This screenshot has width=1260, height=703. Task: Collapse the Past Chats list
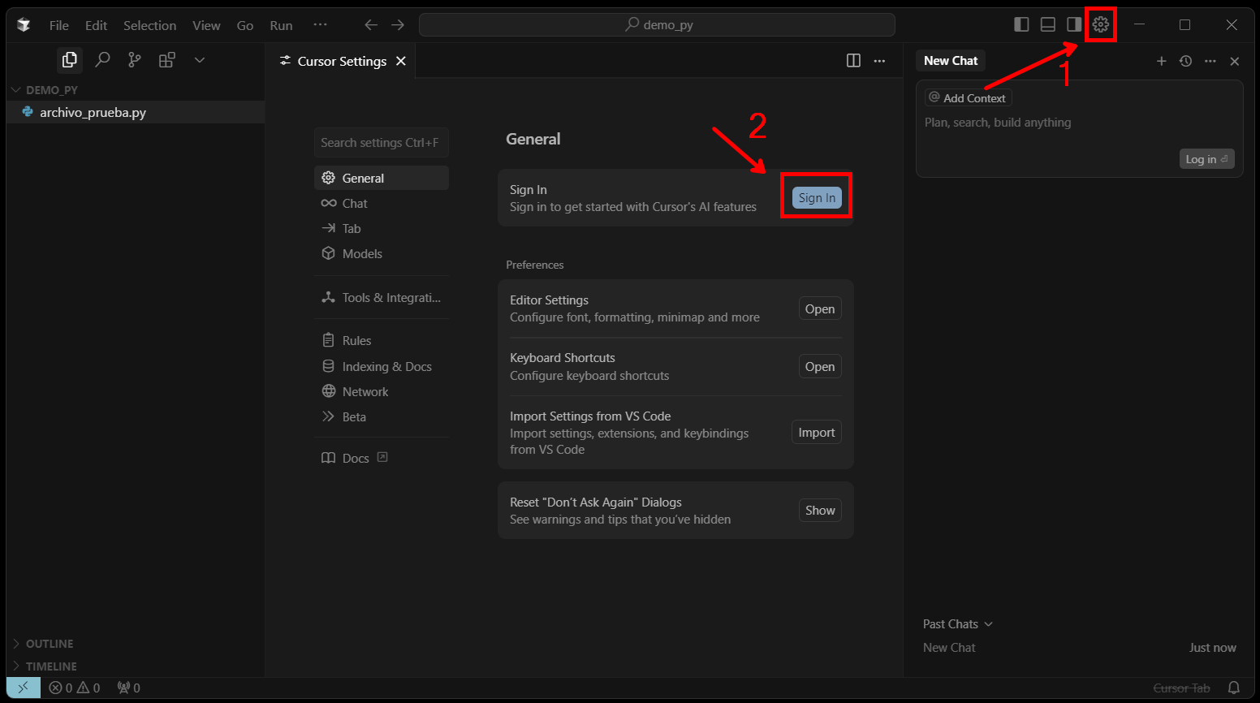click(x=958, y=624)
